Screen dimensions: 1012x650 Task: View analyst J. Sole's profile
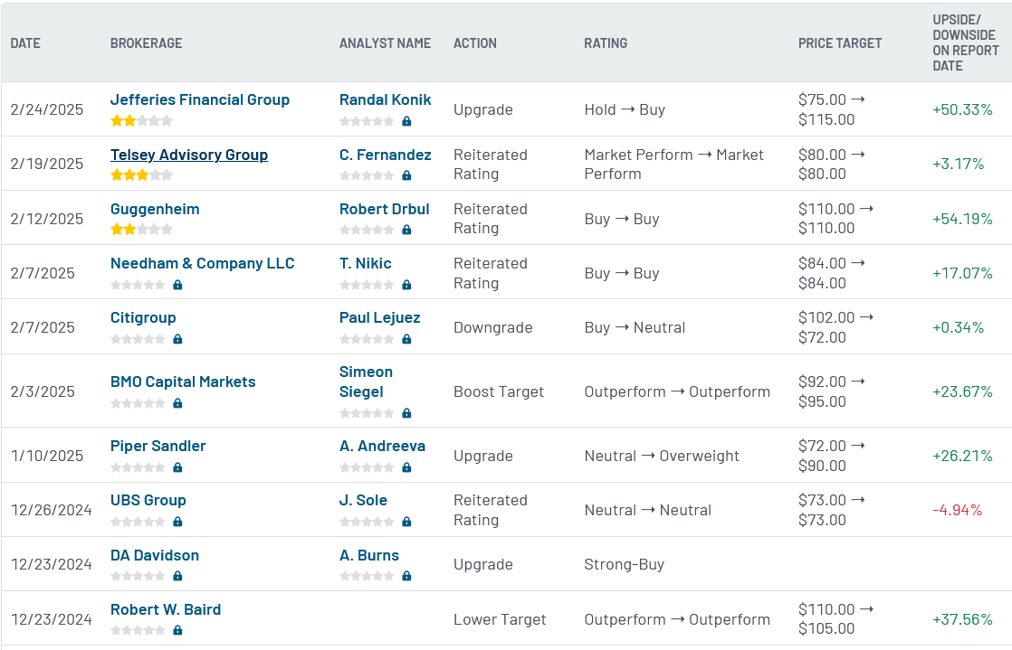click(x=363, y=500)
